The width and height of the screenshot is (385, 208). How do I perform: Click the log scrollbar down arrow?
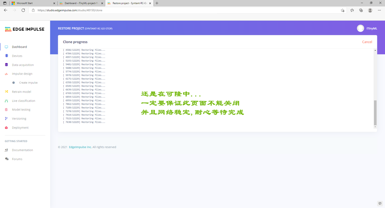pos(375,127)
